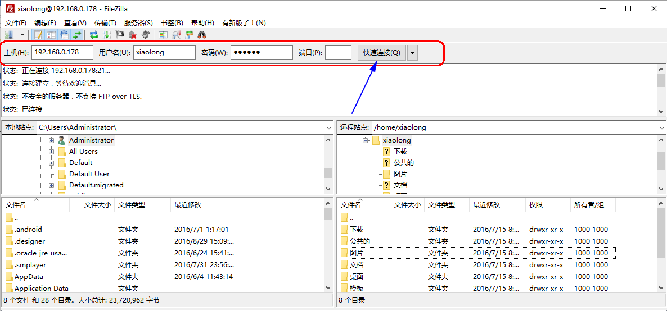Toggle the local directory tree display
Screen dimensions: 667x311
click(x=52, y=35)
